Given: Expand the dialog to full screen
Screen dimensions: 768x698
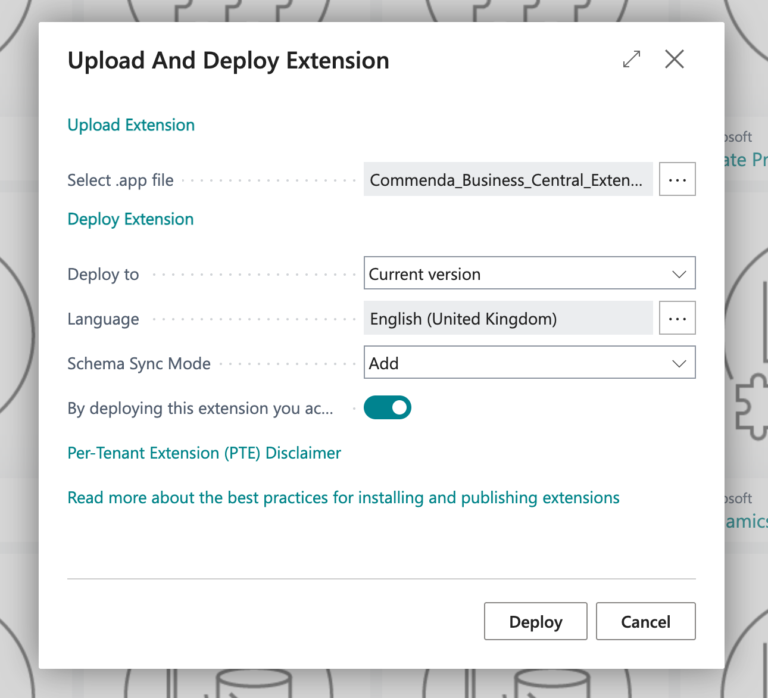Looking at the screenshot, I should (632, 59).
